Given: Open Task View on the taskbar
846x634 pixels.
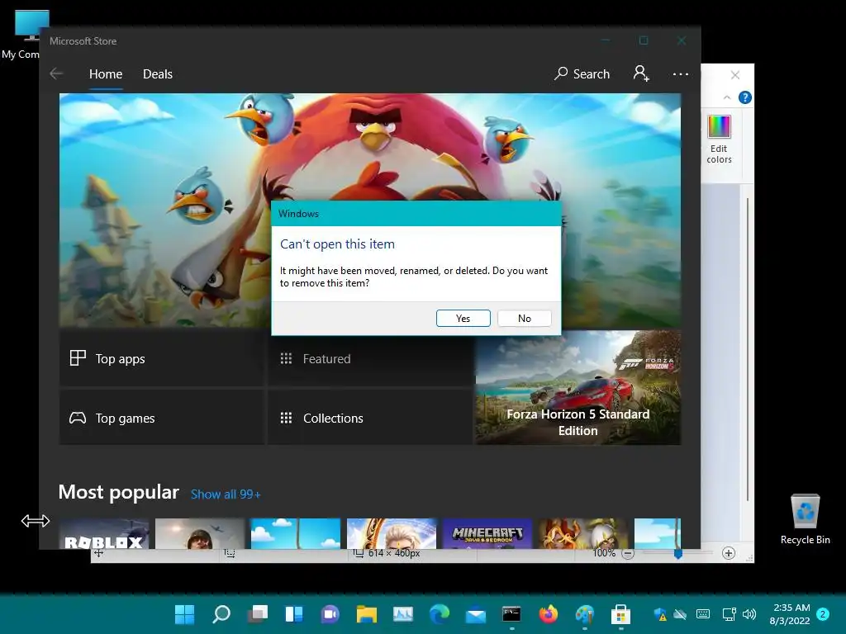Looking at the screenshot, I should coord(258,614).
